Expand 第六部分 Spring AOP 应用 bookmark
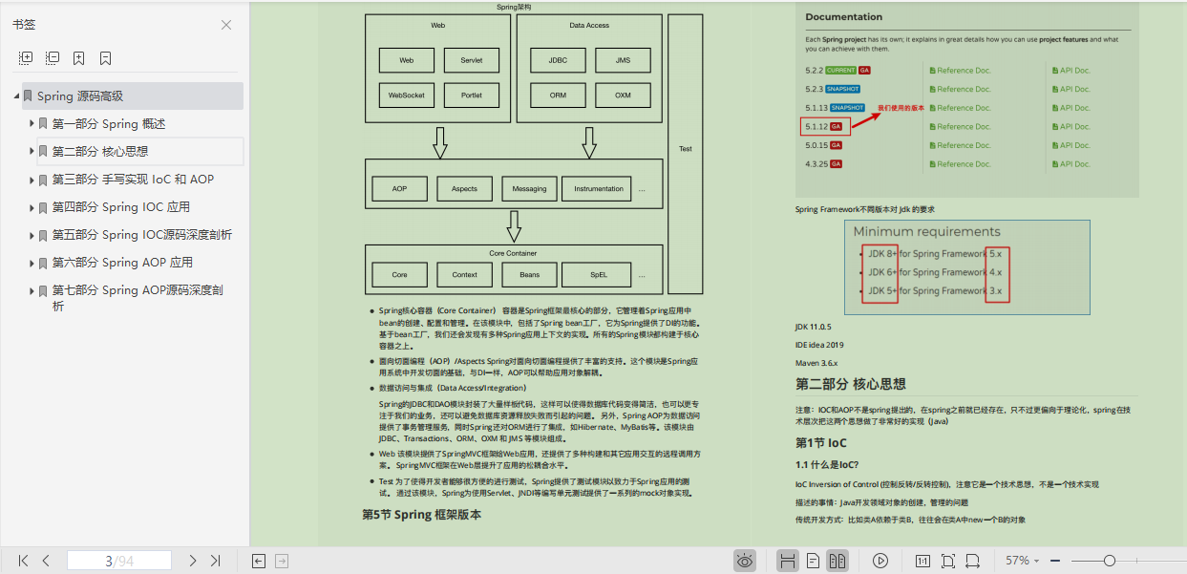Screen dimensions: 1187x574 click(x=32, y=263)
